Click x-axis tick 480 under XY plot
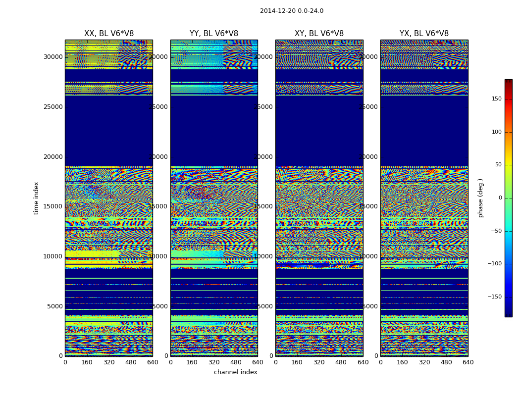This screenshot has width=520, height=396. click(341, 362)
